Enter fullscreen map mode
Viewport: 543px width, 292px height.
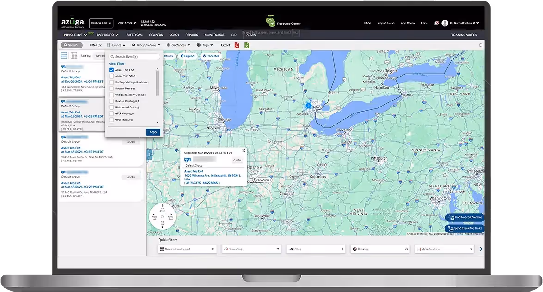481,45
